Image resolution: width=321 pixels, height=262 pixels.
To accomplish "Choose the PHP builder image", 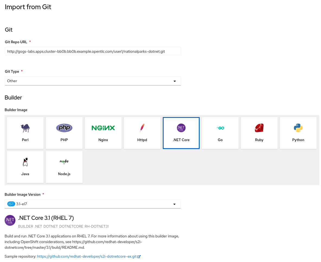I will [x=64, y=133].
